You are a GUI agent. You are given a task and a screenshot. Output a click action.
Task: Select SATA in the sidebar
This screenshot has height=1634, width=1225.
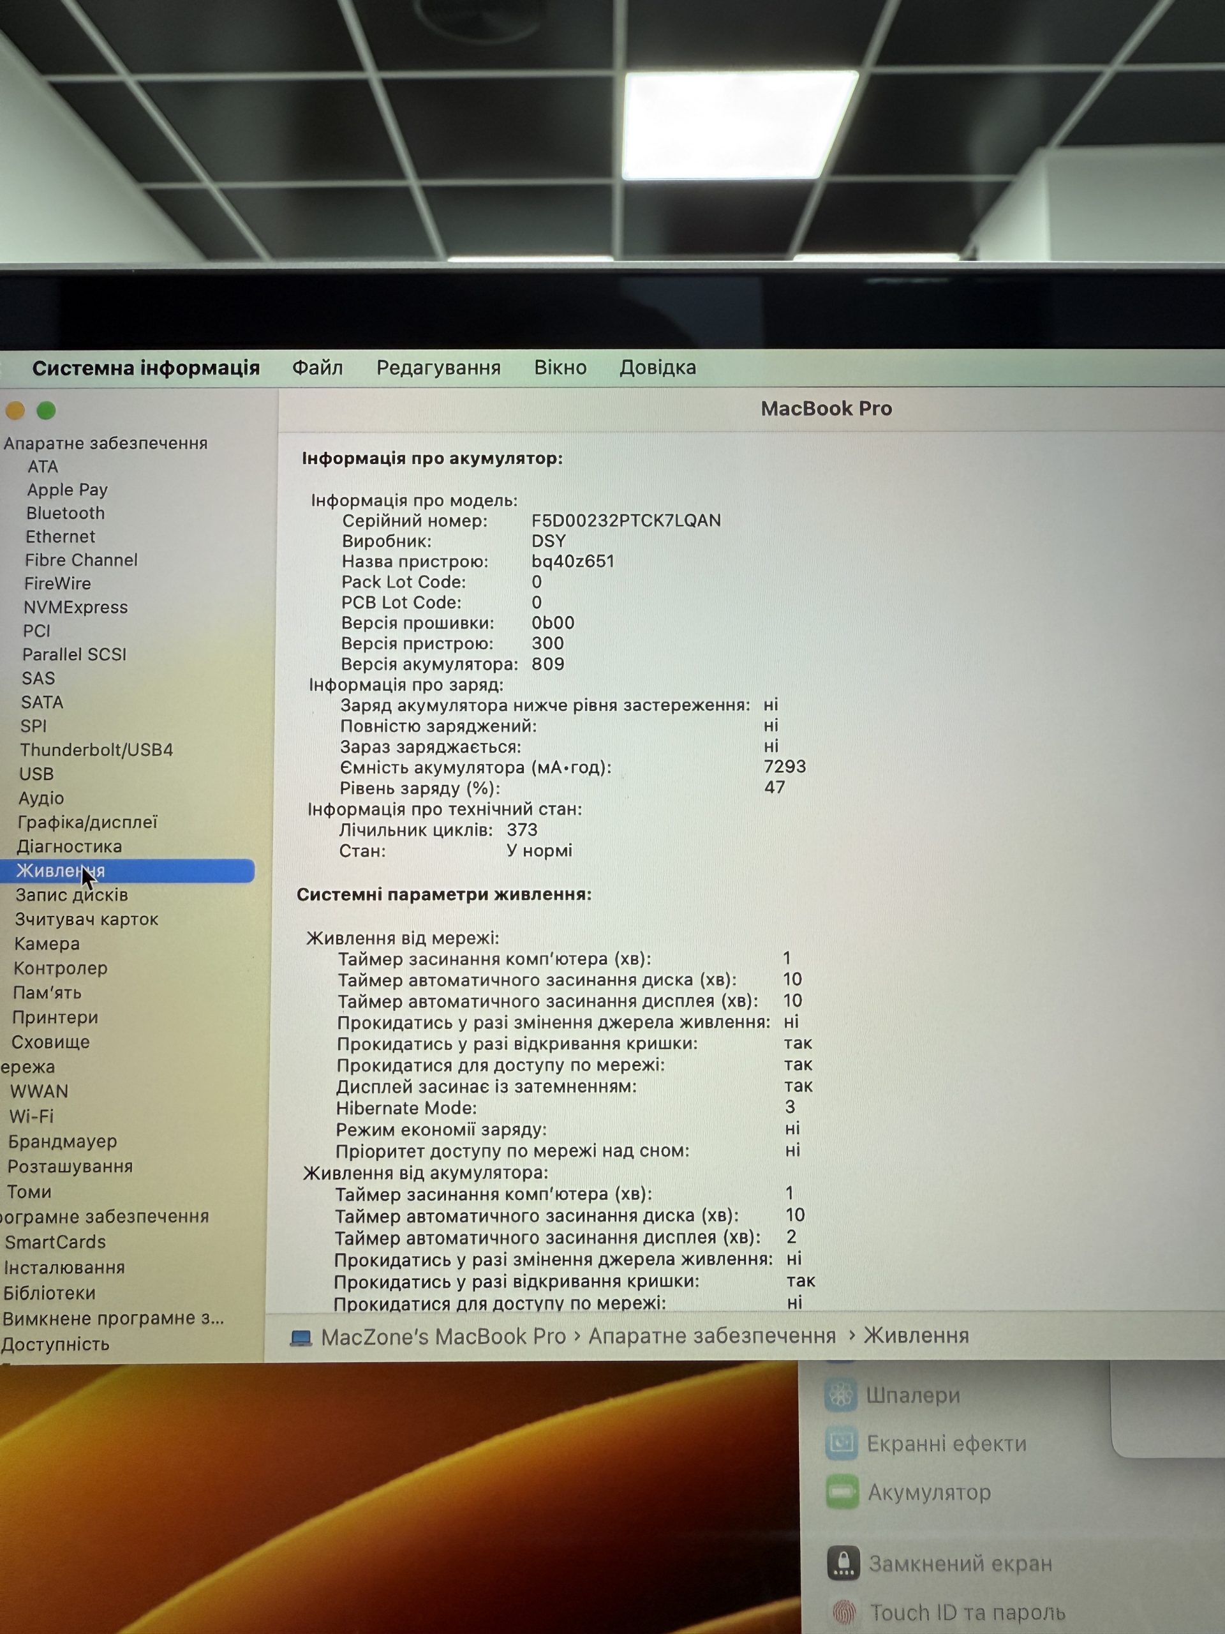42,703
